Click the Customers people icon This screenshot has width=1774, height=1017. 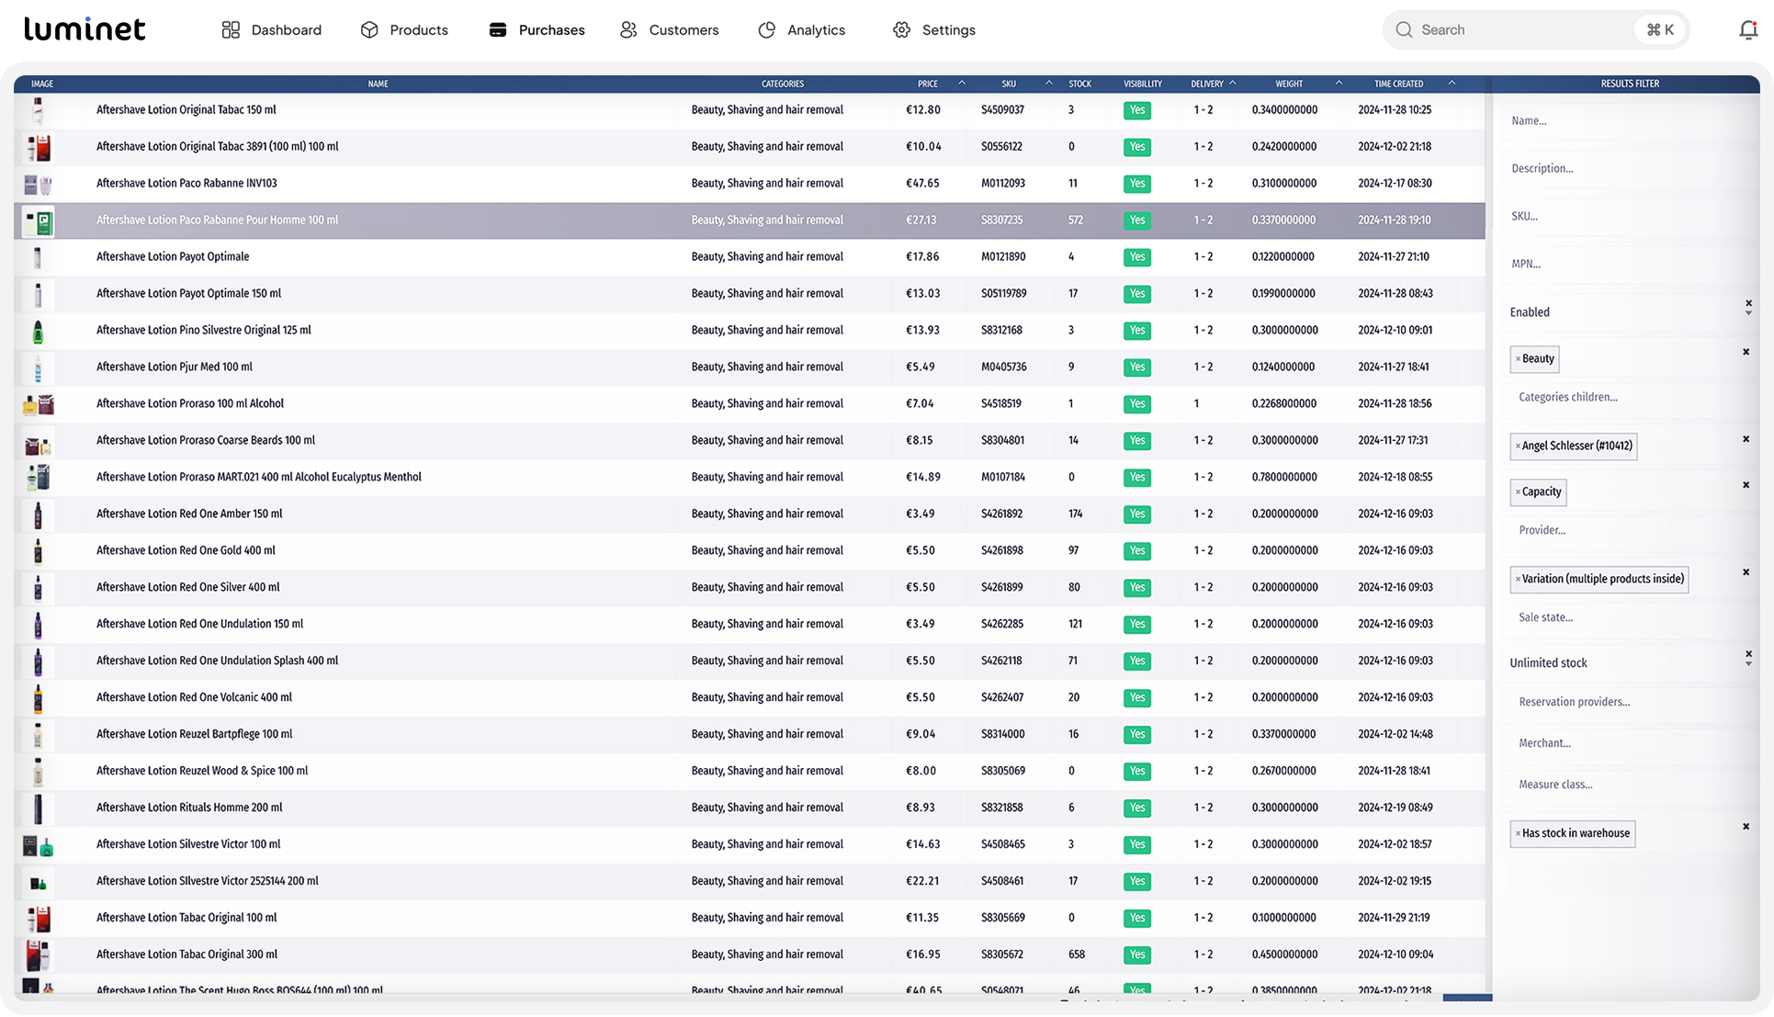pos(628,30)
